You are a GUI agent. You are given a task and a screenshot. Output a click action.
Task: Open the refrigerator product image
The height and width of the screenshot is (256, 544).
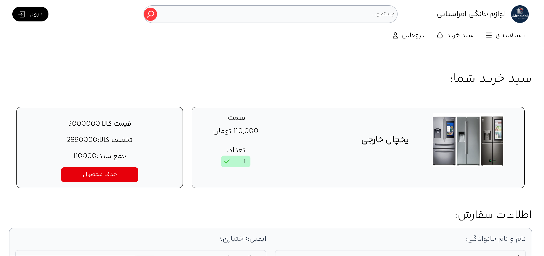tap(468, 139)
